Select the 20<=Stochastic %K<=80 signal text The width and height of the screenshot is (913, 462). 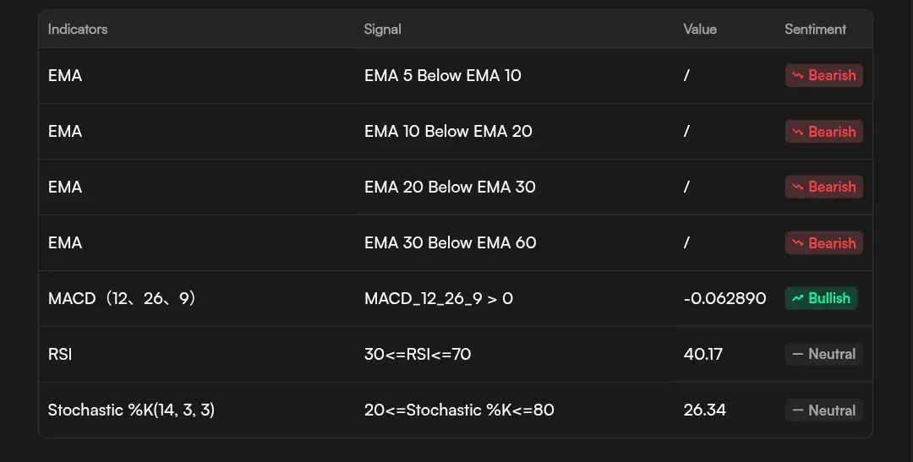pyautogui.click(x=459, y=410)
